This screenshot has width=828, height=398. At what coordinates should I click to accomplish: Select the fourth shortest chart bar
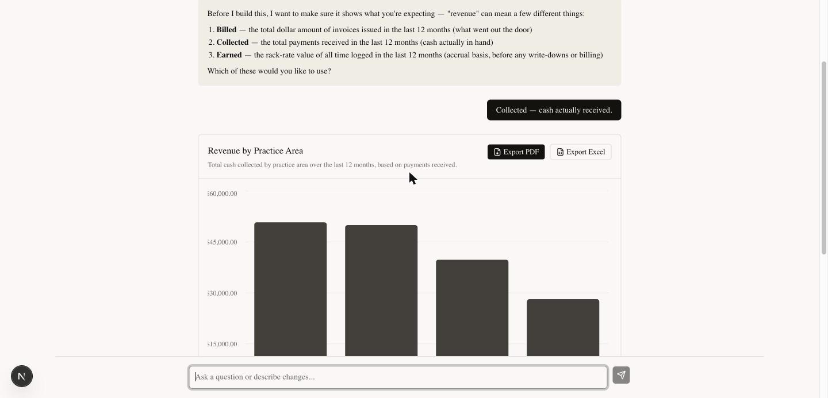pyautogui.click(x=563, y=327)
